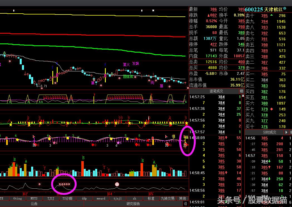Click the 星火 signal label on chart
Screen dimensions: 292x207
pyautogui.click(x=126, y=64)
